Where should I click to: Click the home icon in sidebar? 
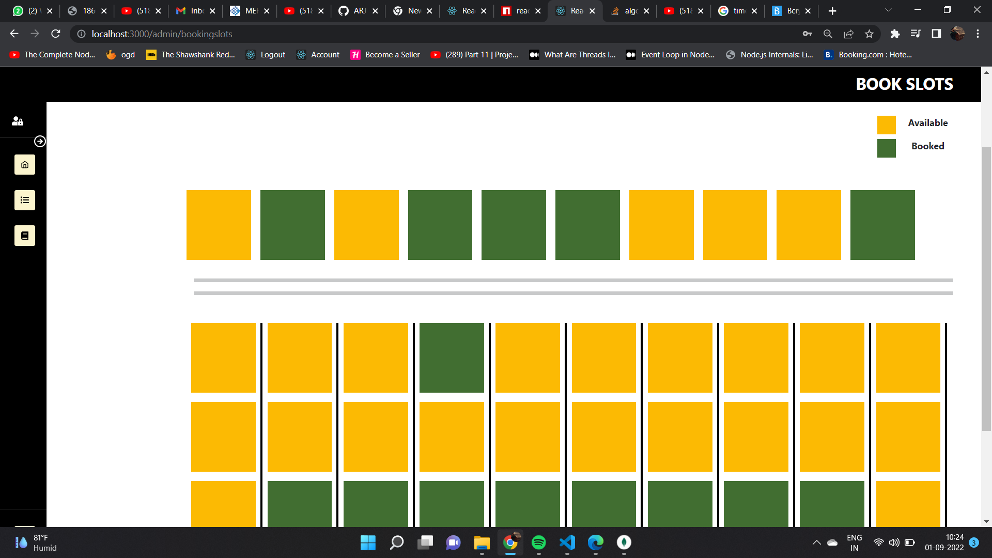[x=24, y=165]
